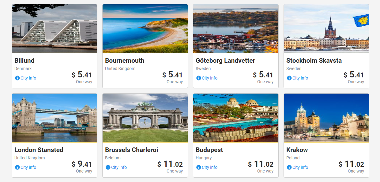Click the Stockholm Skavsta destination title
The height and width of the screenshot is (182, 380).
click(x=314, y=61)
